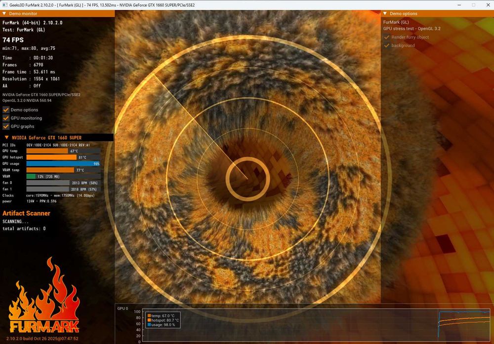Image resolution: width=494 pixels, height=344 pixels.
Task: Collapse the Demo options panel triangle
Action: pyautogui.click(x=385, y=13)
